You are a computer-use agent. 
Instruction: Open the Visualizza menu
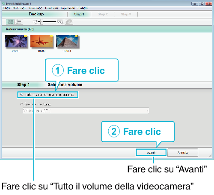click(x=36, y=8)
